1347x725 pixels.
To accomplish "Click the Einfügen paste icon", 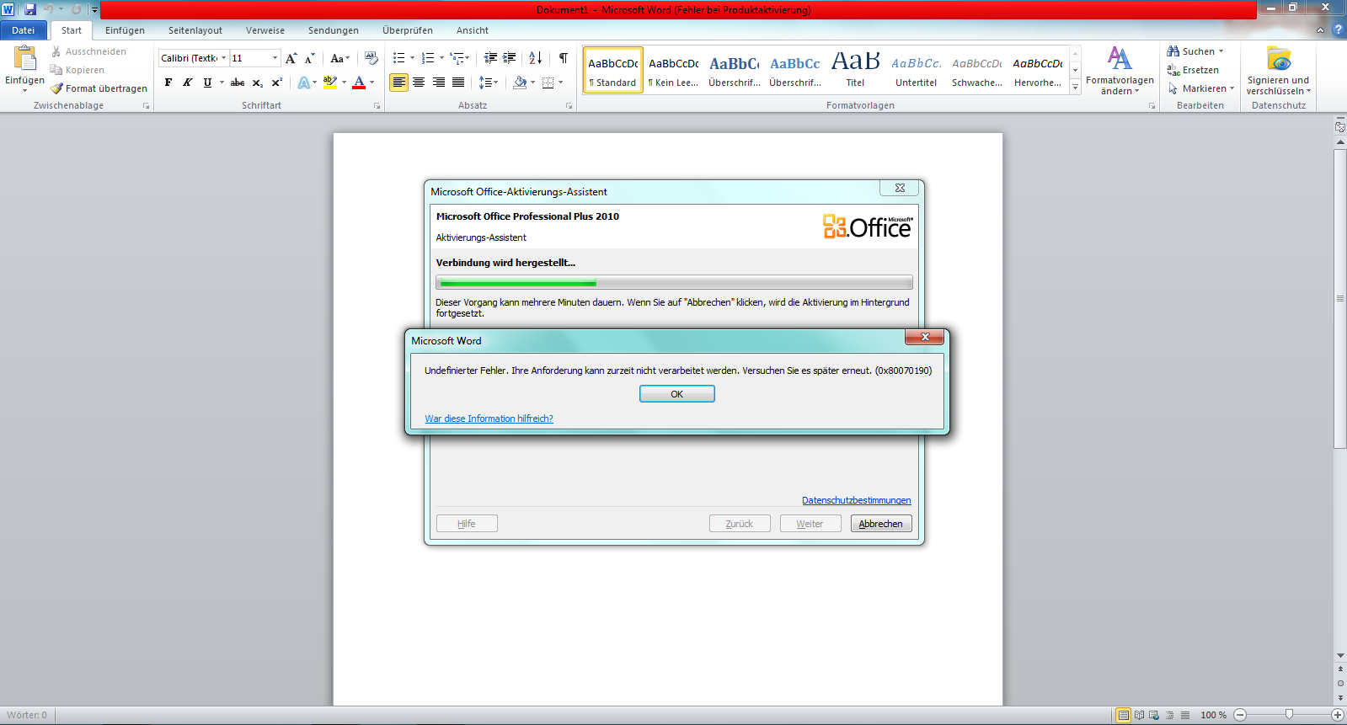I will coord(25,58).
